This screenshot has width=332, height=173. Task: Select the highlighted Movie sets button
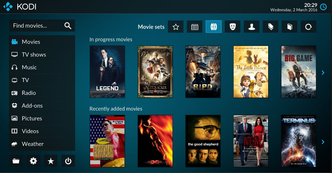[214, 27]
